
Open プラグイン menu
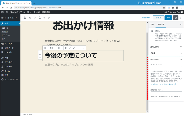(x=10, y=62)
